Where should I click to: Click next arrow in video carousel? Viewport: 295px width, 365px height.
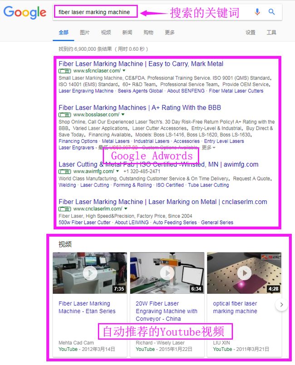[x=281, y=305]
